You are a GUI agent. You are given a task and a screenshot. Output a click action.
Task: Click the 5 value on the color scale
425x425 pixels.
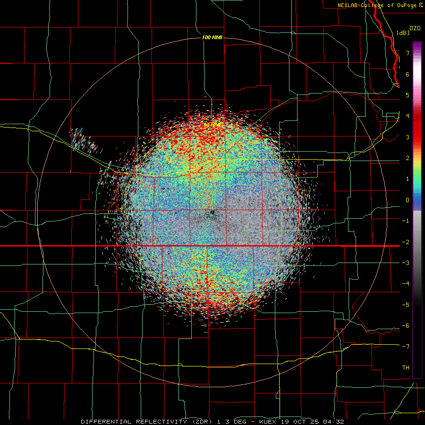(x=408, y=95)
